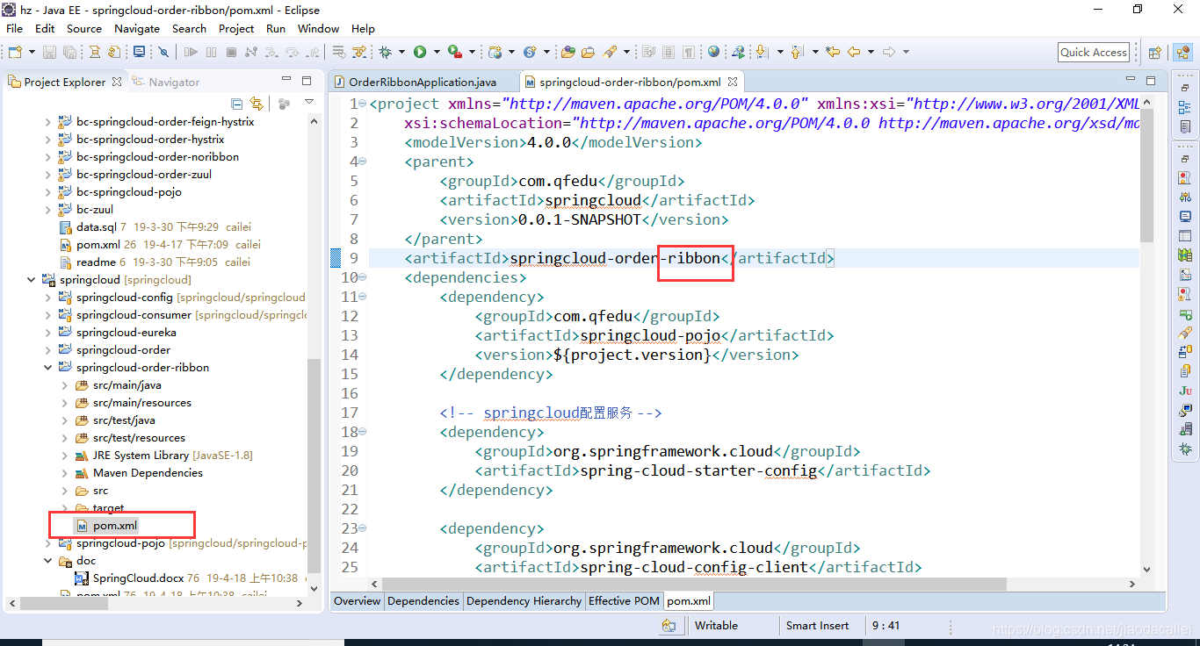This screenshot has height=646, width=1200.
Task: Click editor horizontal scrollbar thumb
Action: (x=694, y=583)
